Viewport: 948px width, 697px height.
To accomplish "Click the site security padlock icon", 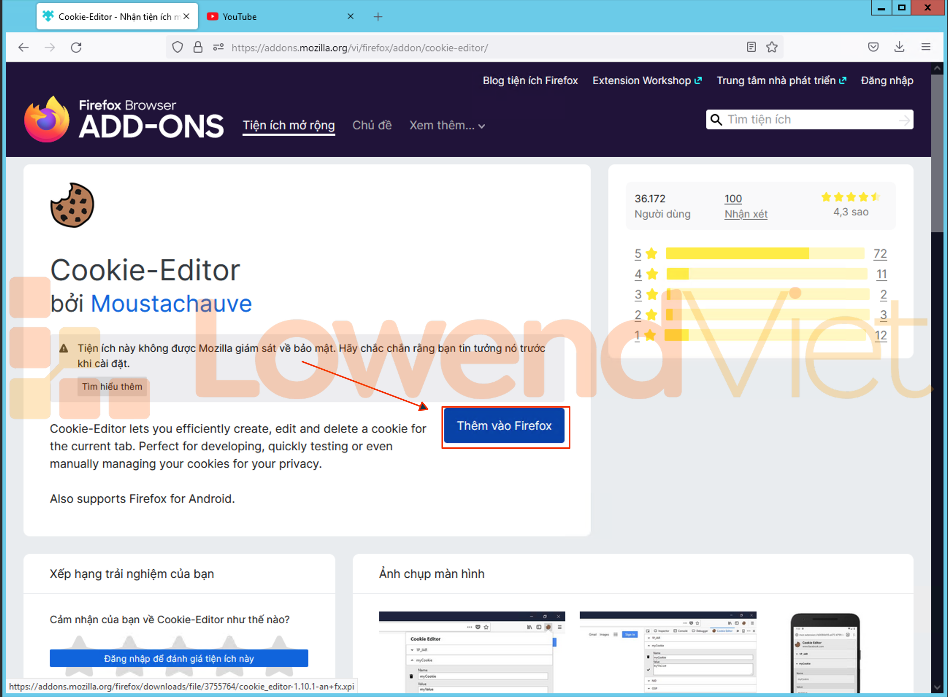I will [x=198, y=47].
